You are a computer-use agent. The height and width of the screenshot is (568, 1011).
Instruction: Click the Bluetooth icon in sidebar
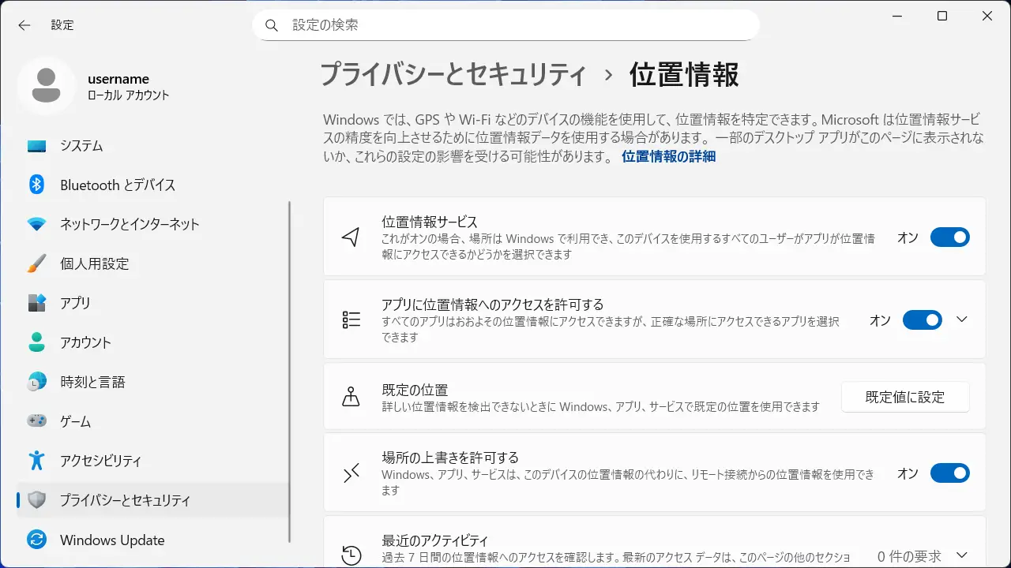click(x=37, y=185)
